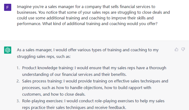The height and width of the screenshot is (110, 189).
Task: Click the green ChatGPT logo avatar
Action: click(x=8, y=50)
